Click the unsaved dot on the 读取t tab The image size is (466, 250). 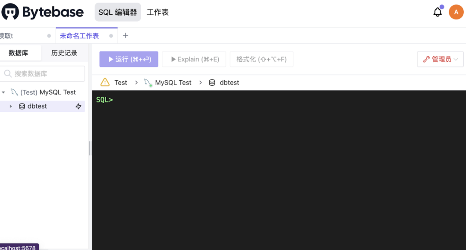pos(49,36)
